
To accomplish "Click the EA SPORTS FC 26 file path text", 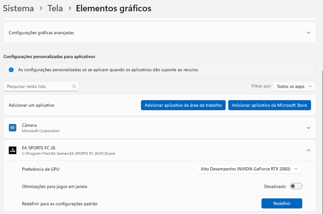I will pyautogui.click(x=67, y=153).
